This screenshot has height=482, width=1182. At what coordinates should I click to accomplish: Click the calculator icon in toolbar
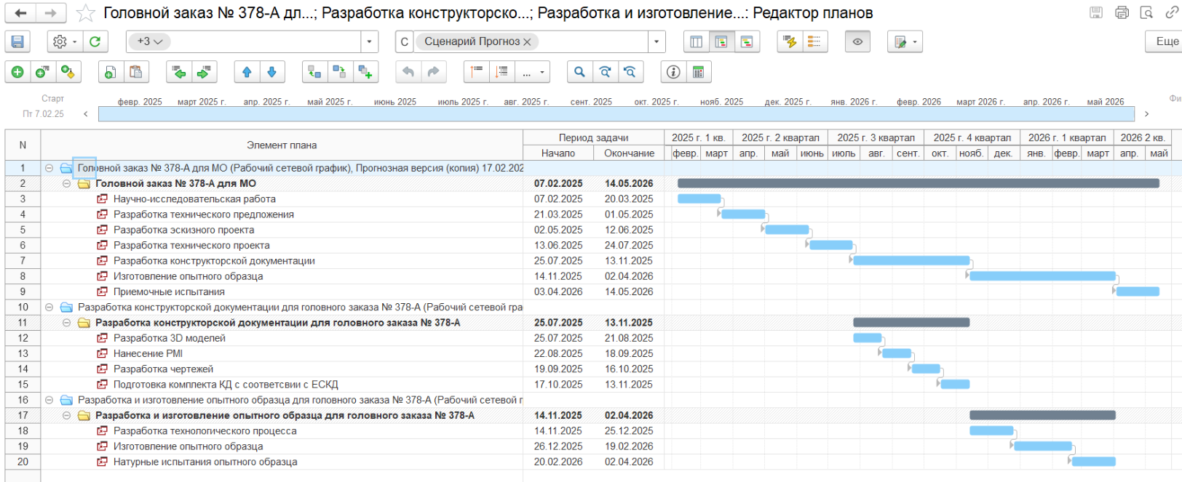coord(698,72)
